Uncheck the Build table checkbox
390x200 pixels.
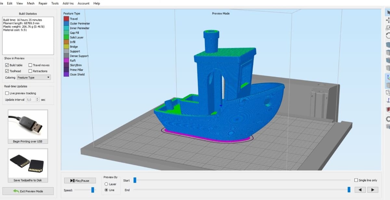(7, 65)
